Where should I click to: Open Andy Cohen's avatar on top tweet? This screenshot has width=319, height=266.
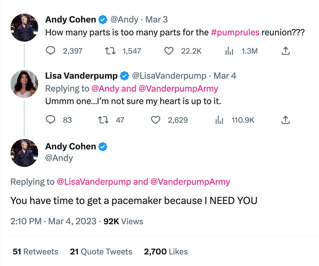point(24,28)
